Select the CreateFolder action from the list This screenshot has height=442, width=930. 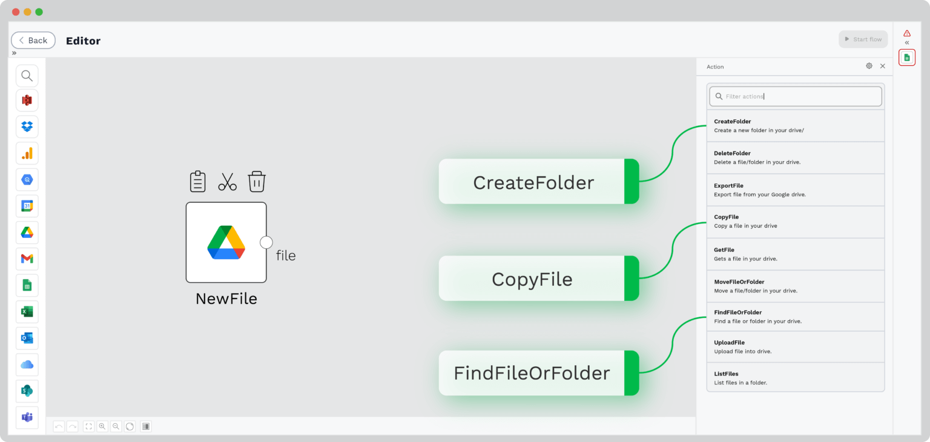click(795, 125)
